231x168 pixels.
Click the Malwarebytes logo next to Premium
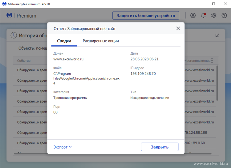coord(9,15)
